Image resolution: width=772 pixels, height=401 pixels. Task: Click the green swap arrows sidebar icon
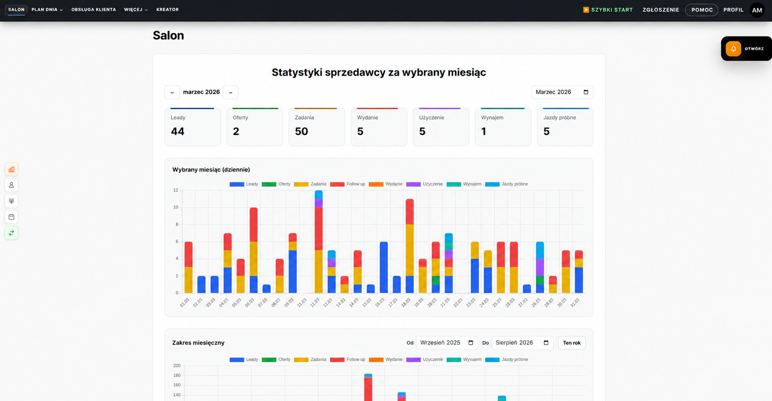pos(12,233)
